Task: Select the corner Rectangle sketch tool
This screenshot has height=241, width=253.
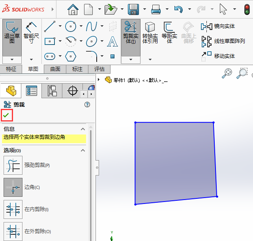Action: [x=50, y=41]
